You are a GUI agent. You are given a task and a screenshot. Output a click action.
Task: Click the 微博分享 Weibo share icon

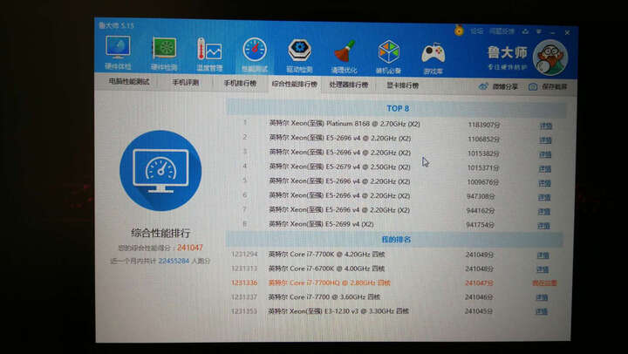[483, 86]
